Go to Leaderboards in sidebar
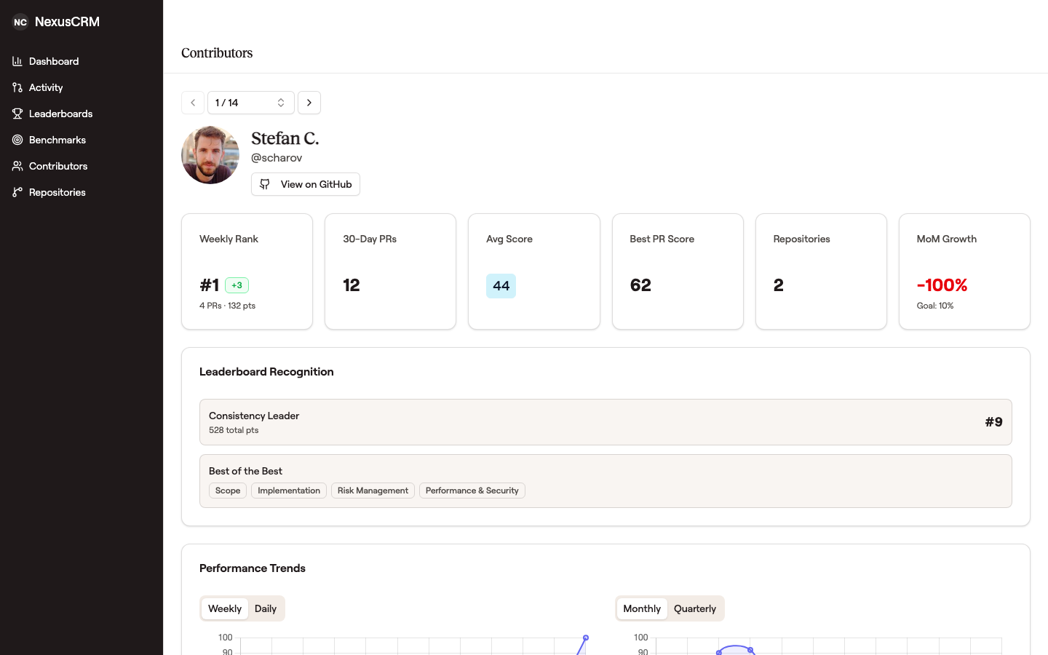This screenshot has width=1048, height=655. point(82,114)
